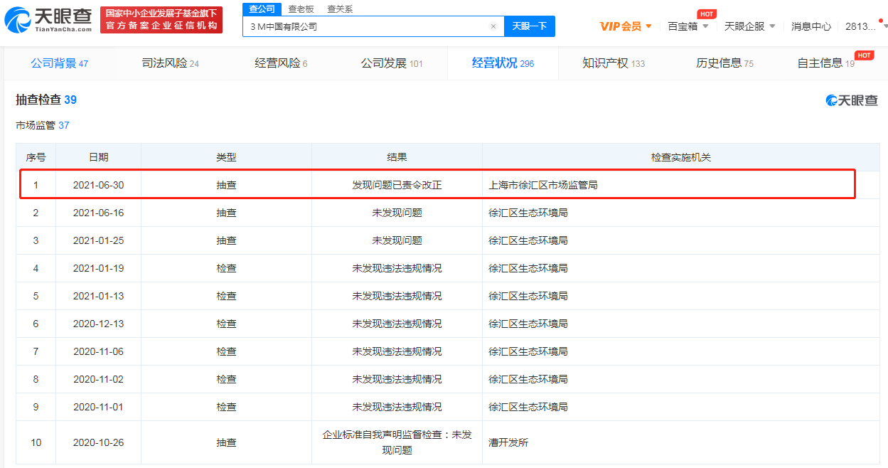Click the 日期 column header
This screenshot has width=888, height=468.
tap(98, 157)
